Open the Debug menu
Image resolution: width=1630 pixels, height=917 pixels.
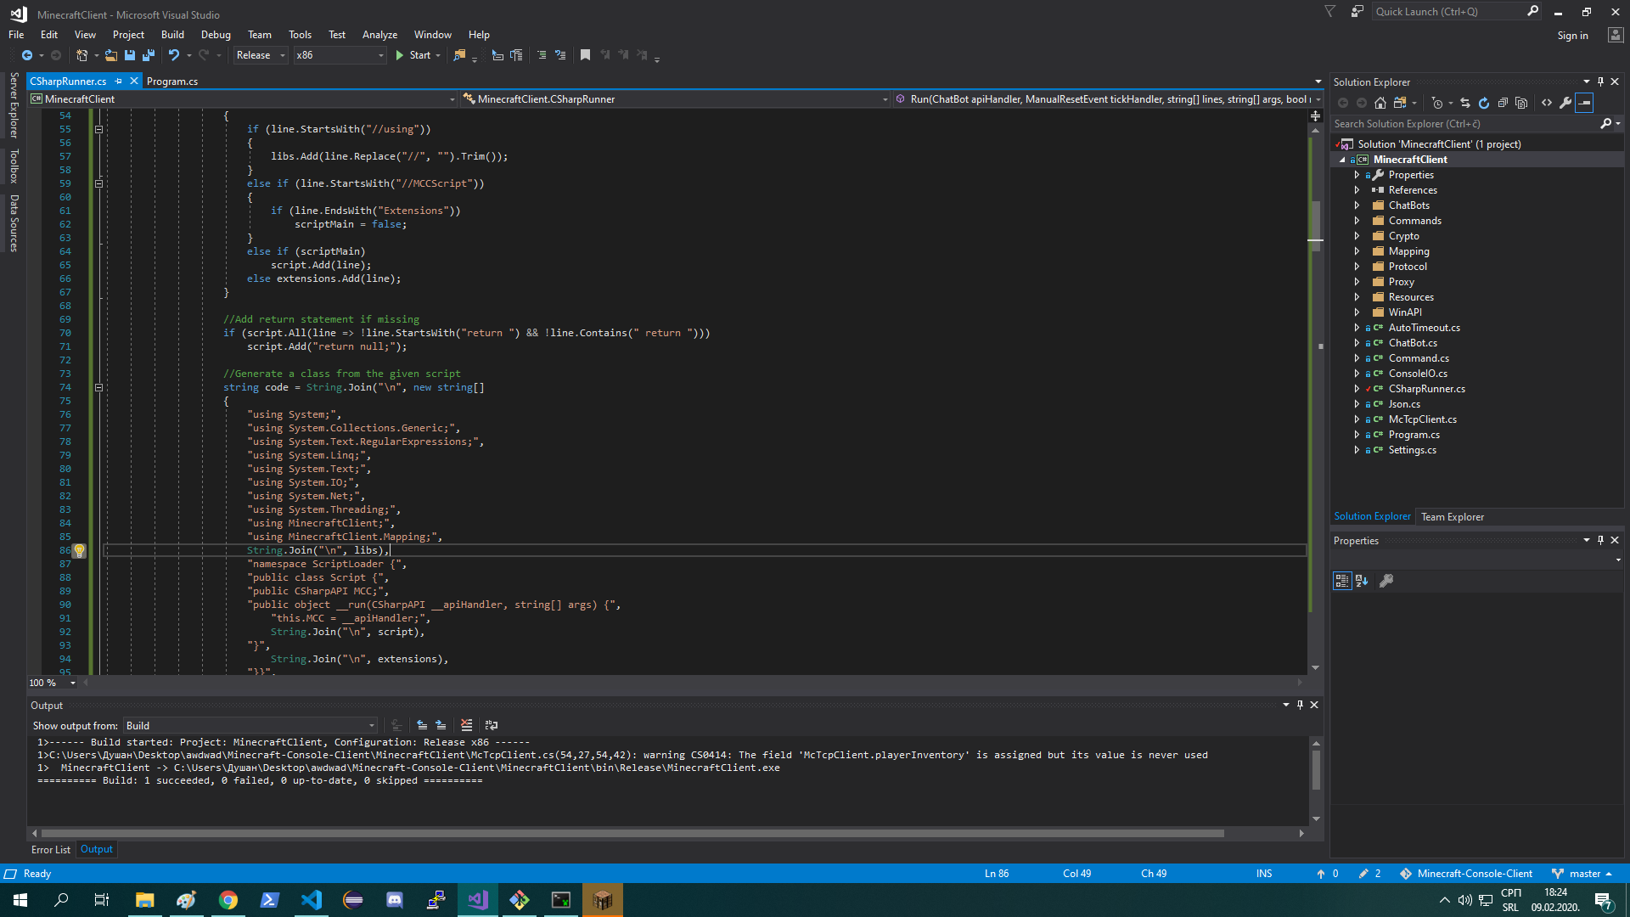tap(216, 35)
